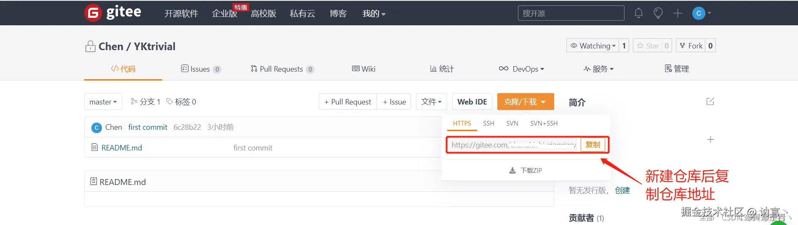Image resolution: width=798 pixels, height=225 pixels.
Task: Click the commit hash 6c28b22
Action: click(187, 127)
